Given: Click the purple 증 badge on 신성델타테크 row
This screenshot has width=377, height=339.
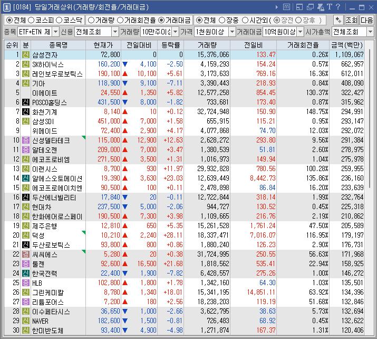Looking at the screenshot, I should [x=26, y=140].
